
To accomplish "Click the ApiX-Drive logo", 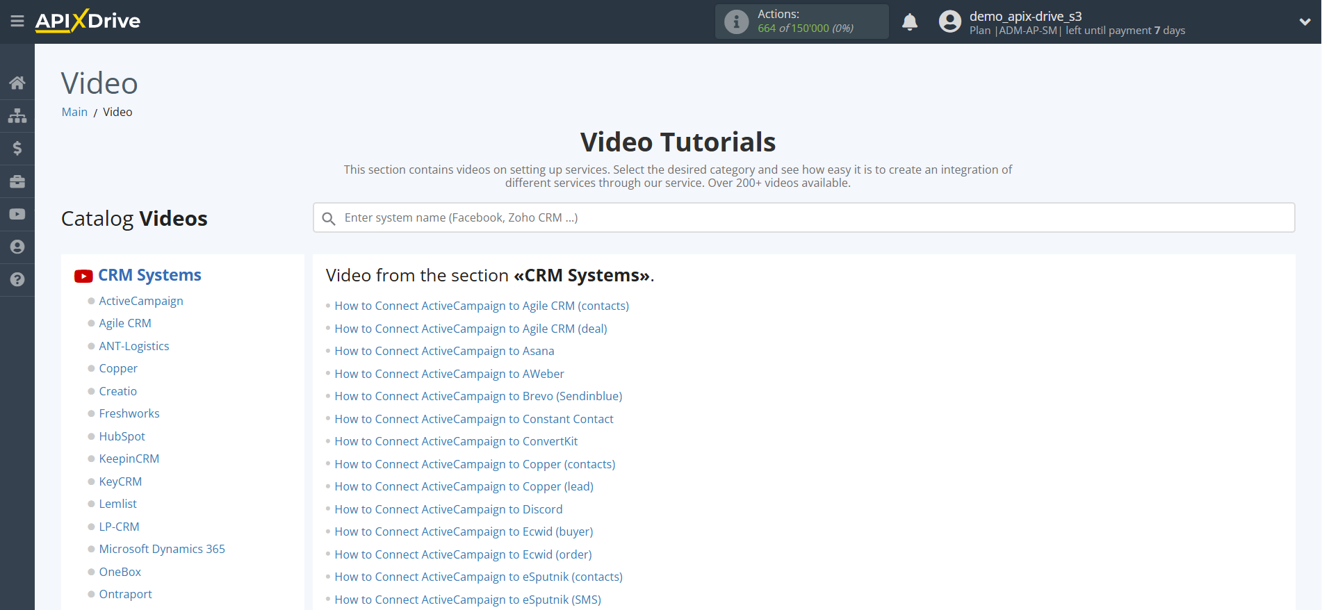I will coord(88,21).
